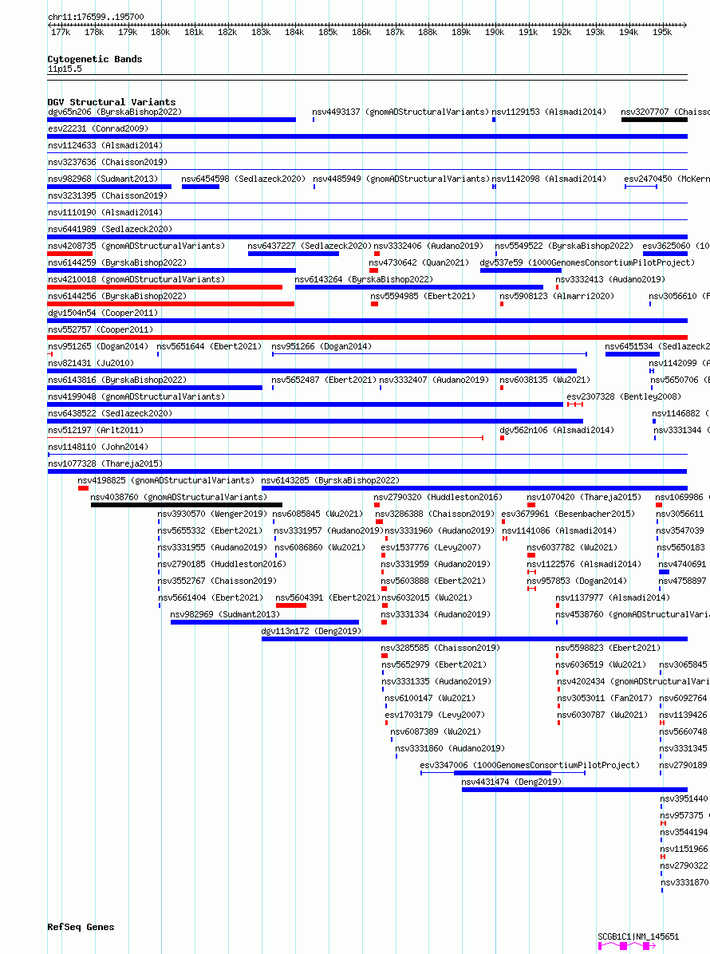The height and width of the screenshot is (954, 710).
Task: Click nsv5604391 (Ebert2021) red bar
Action: pyautogui.click(x=291, y=605)
